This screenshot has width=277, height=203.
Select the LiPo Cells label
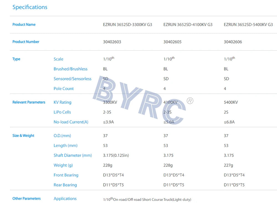coord(62,112)
